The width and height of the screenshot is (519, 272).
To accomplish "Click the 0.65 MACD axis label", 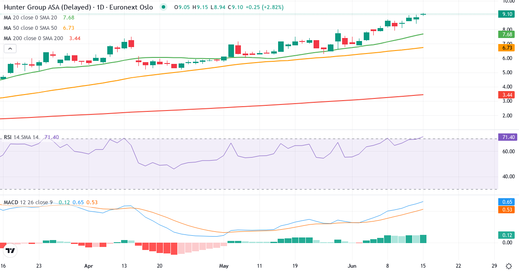I will coord(507,202).
